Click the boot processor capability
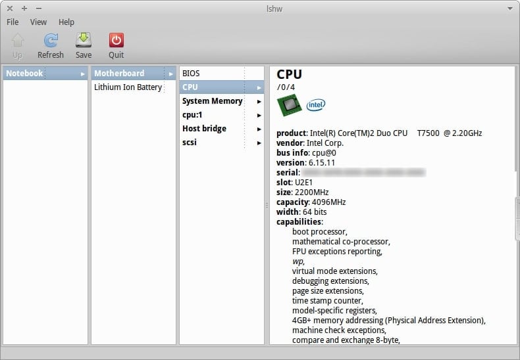Viewport: 520px width, 360px height. coord(320,232)
